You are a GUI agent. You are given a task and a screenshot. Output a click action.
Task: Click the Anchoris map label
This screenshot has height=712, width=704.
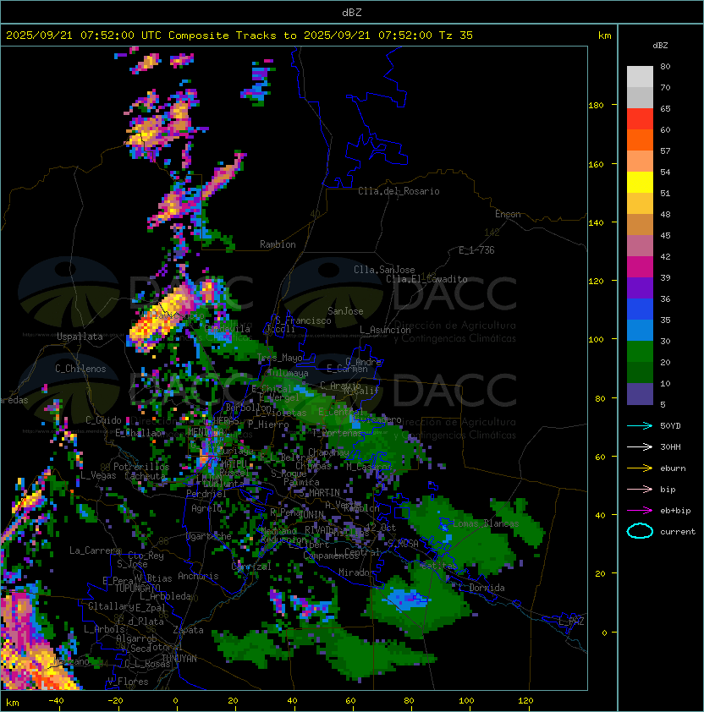[x=198, y=576]
